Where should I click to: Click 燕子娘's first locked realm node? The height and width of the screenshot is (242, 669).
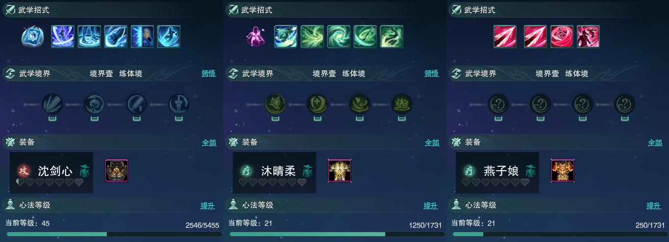pos(498,104)
